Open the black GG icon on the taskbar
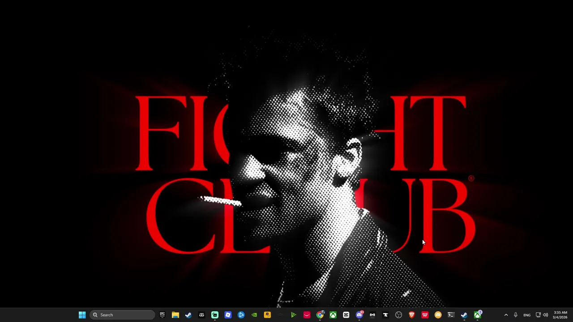Image resolution: width=573 pixels, height=322 pixels. [x=201, y=315]
